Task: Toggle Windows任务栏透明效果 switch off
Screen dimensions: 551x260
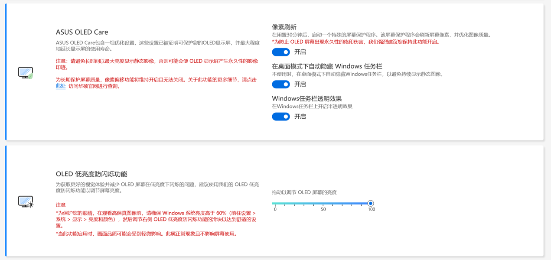Action: click(x=281, y=117)
